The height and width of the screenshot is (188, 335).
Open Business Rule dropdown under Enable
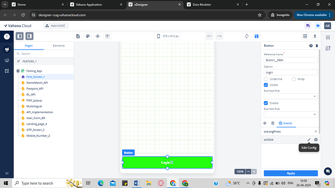(x=290, y=115)
